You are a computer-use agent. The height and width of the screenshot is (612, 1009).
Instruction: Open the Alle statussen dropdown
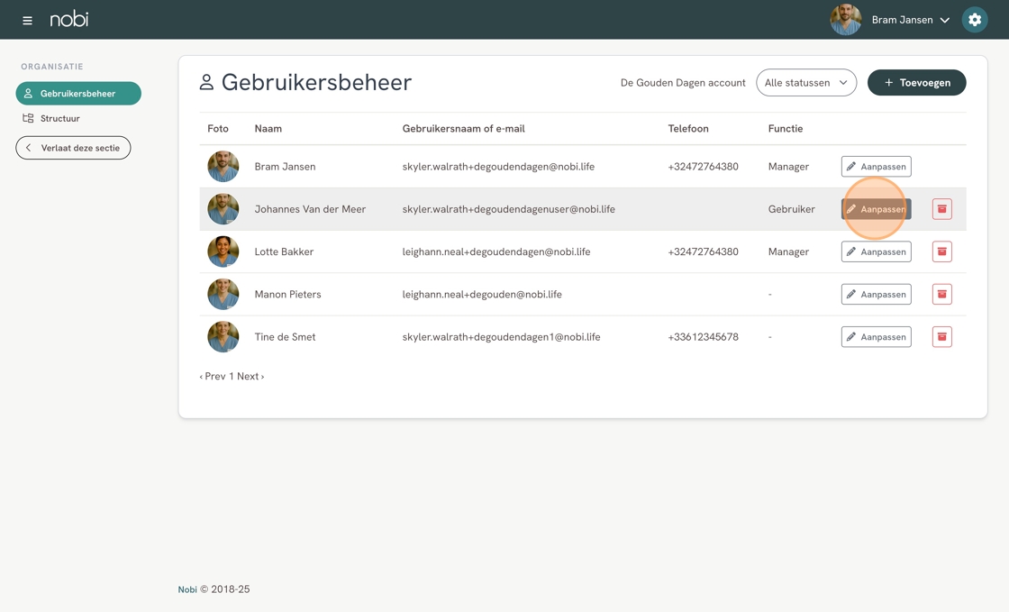pos(805,83)
